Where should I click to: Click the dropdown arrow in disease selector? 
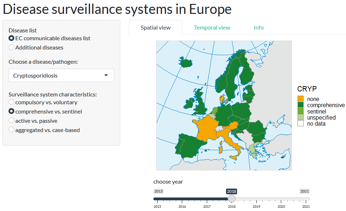106,75
